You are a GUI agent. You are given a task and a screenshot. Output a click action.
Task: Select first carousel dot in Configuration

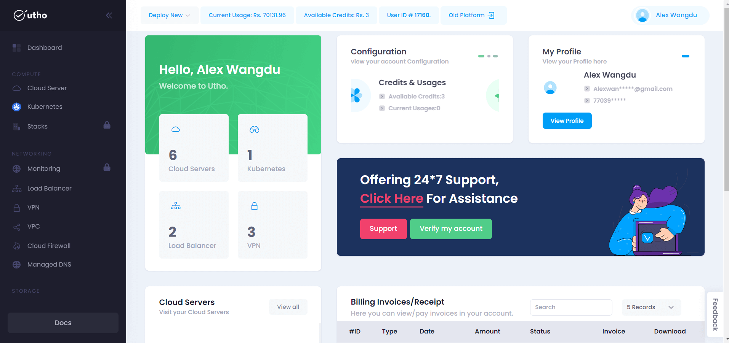point(481,56)
